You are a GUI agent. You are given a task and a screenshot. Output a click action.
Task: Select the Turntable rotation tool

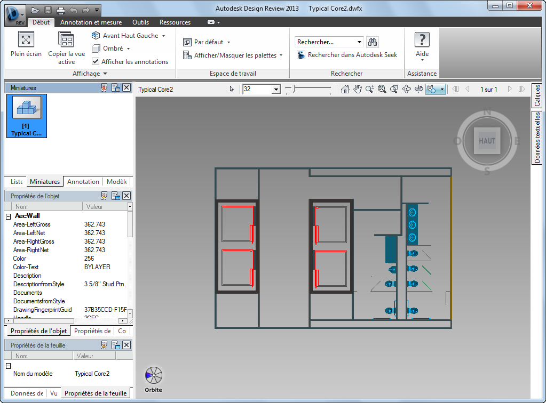click(x=419, y=90)
